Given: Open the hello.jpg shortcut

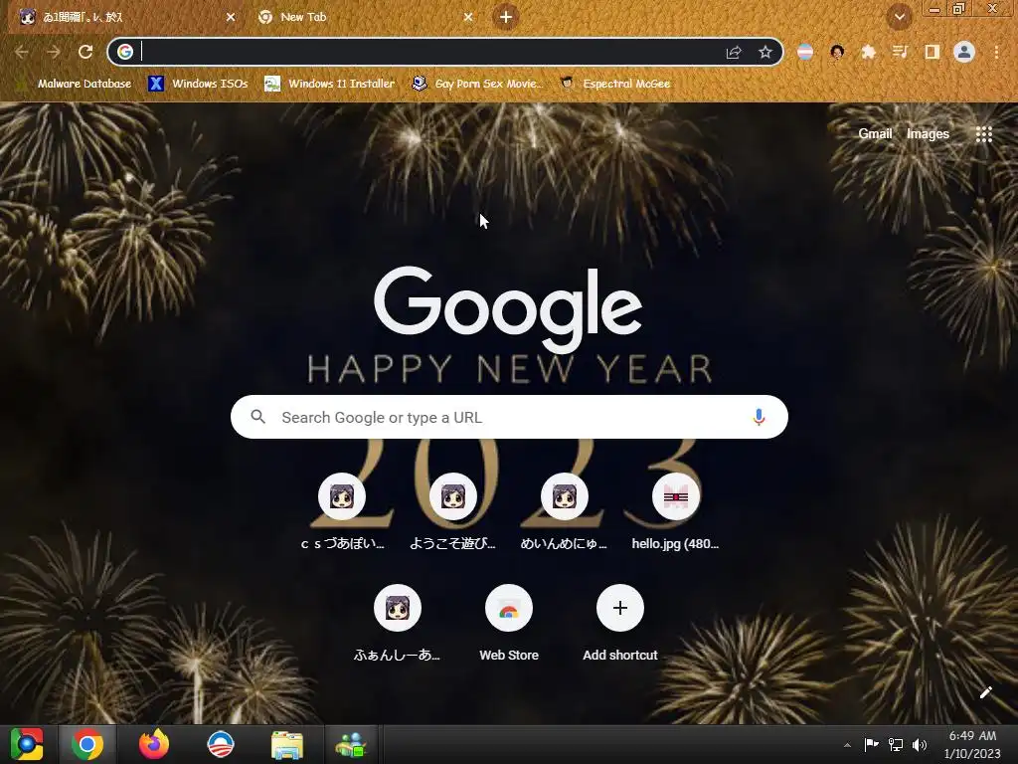Looking at the screenshot, I should pos(676,513).
